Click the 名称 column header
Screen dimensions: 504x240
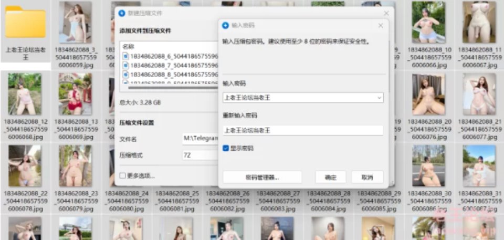click(x=127, y=47)
